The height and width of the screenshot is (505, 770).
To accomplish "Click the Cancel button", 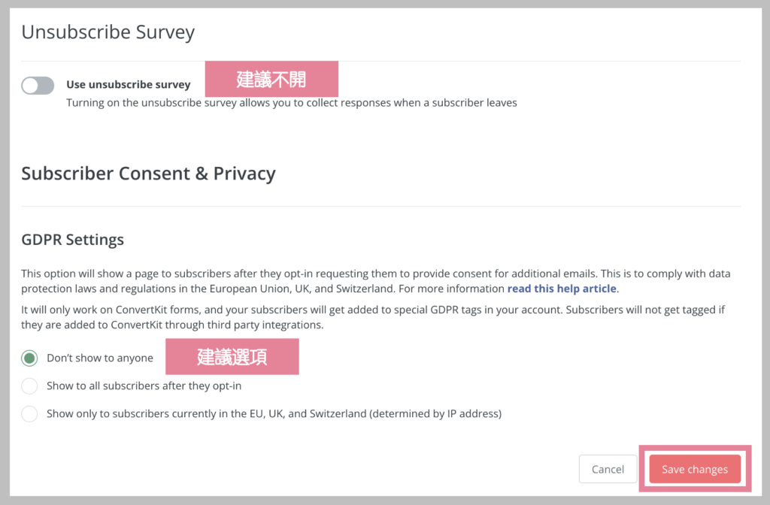I will click(x=608, y=470).
